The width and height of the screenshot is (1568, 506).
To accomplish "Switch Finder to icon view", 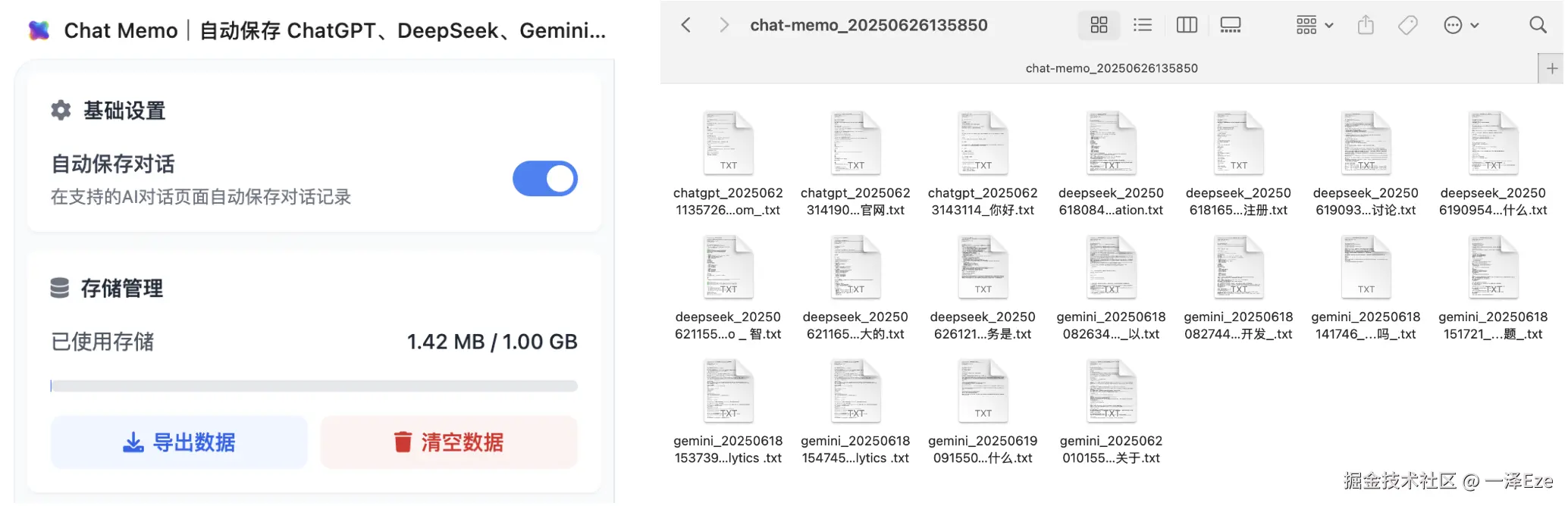I will 1099,25.
